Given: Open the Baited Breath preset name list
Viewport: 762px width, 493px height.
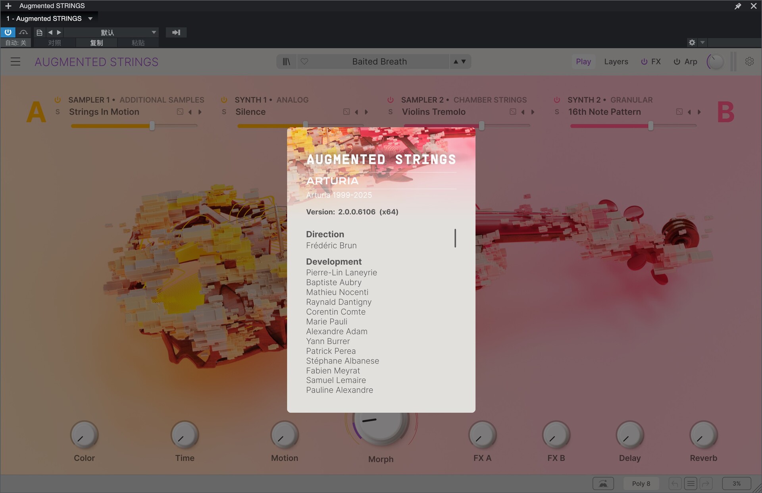Looking at the screenshot, I should pyautogui.click(x=379, y=62).
